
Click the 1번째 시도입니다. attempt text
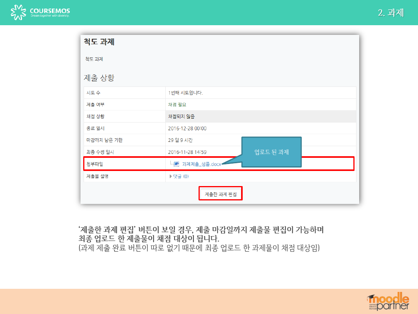pos(186,93)
